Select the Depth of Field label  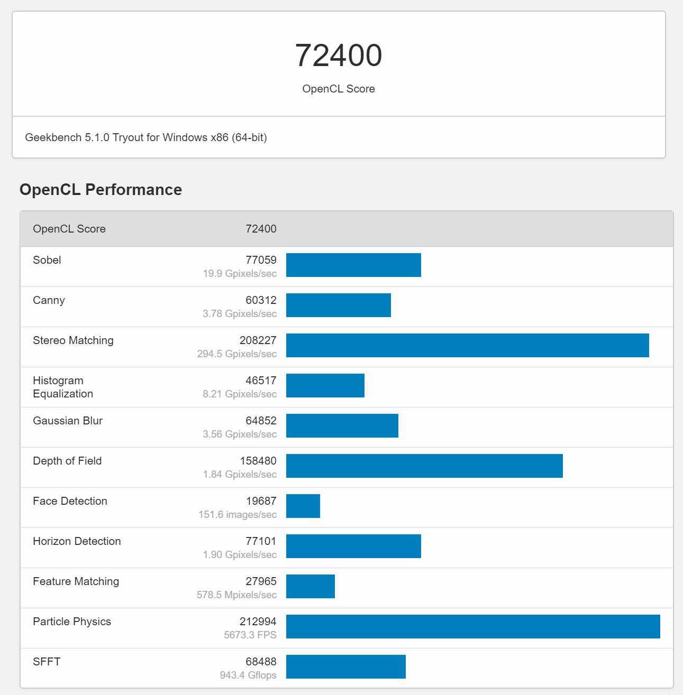tap(67, 461)
